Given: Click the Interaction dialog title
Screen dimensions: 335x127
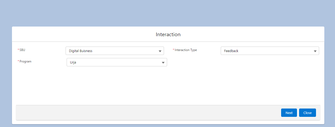Looking at the screenshot, I should coord(168,34).
